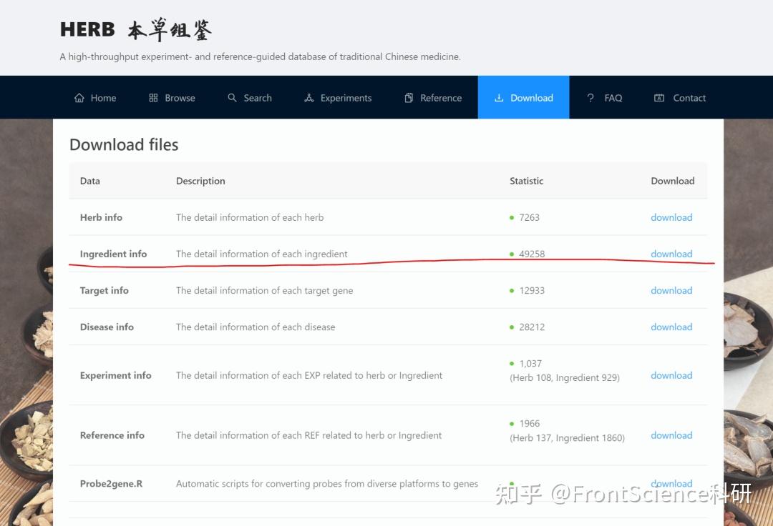This screenshot has height=526, width=773.
Task: Download the Target info data
Action: pos(671,290)
